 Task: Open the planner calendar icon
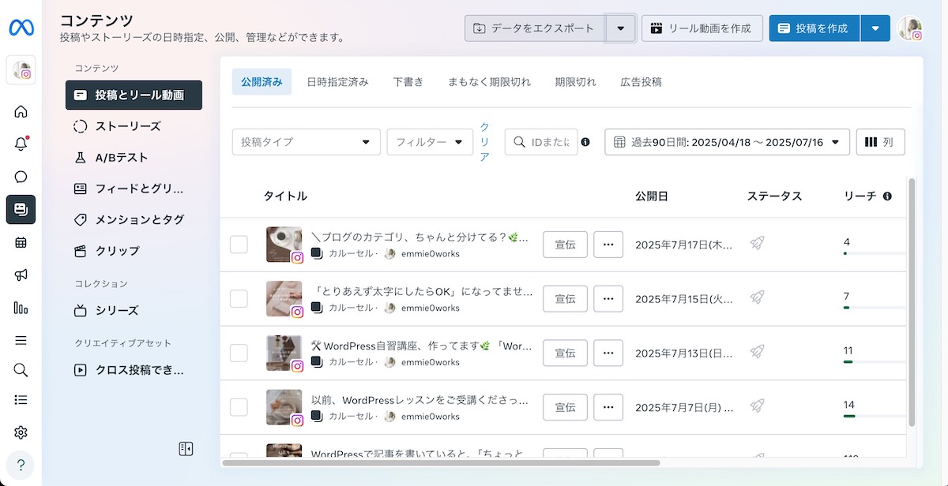tap(21, 242)
